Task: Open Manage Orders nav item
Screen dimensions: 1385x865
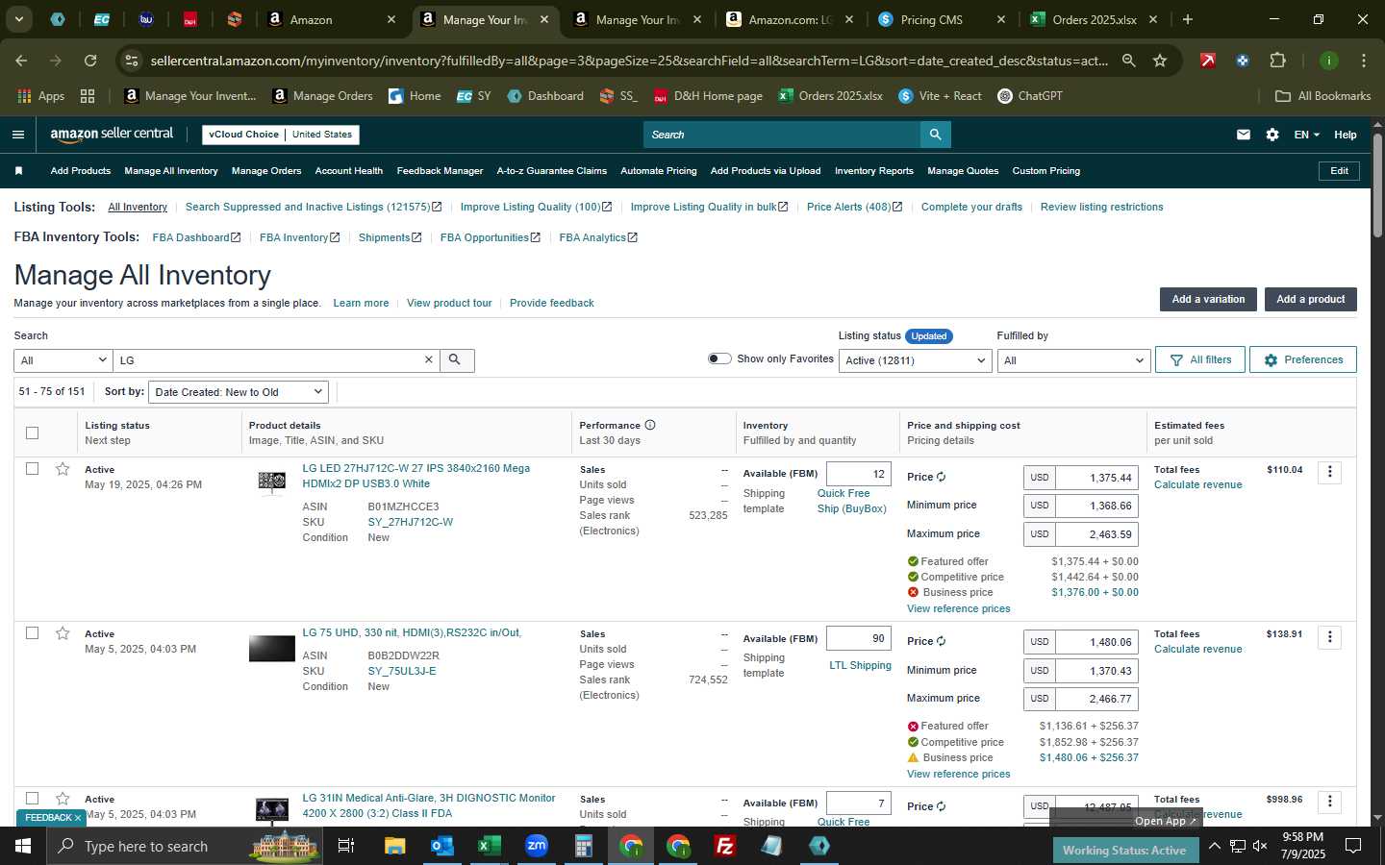Action: [x=266, y=171]
